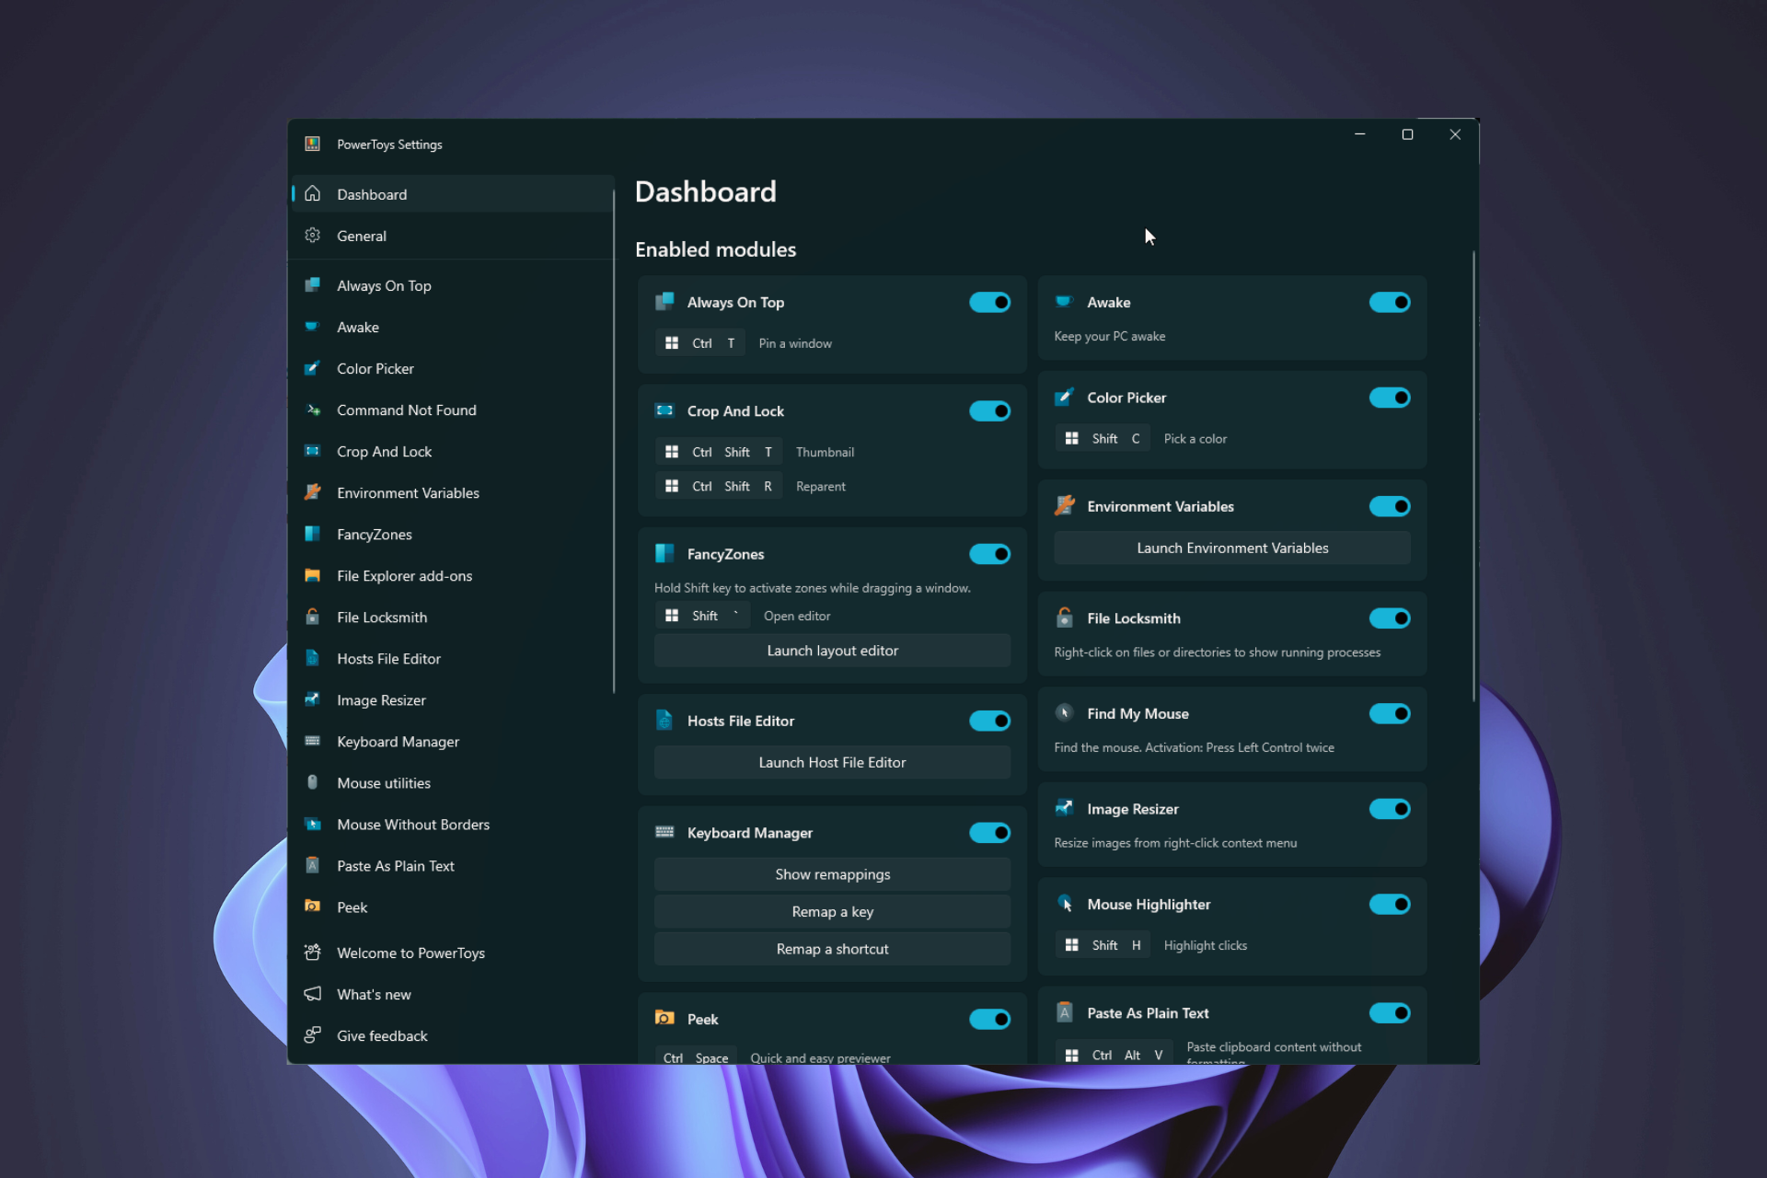Click the Crop And Lock sidebar icon
The image size is (1767, 1178).
coord(313,451)
